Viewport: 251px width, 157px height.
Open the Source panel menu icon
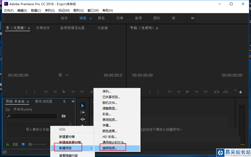(29, 28)
